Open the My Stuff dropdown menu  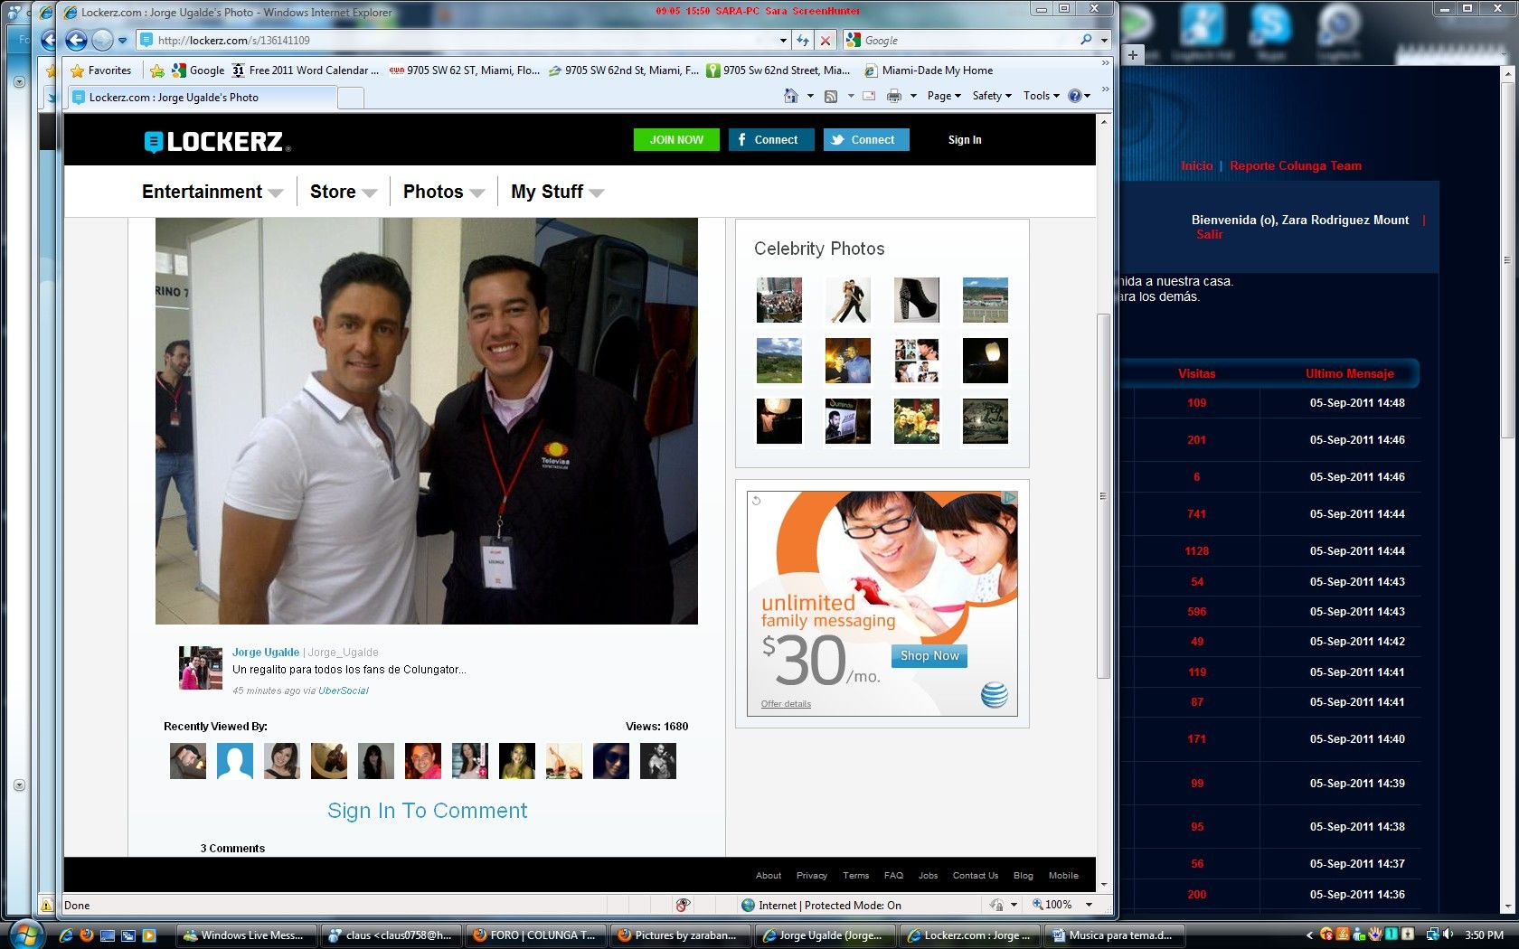pyautogui.click(x=556, y=192)
